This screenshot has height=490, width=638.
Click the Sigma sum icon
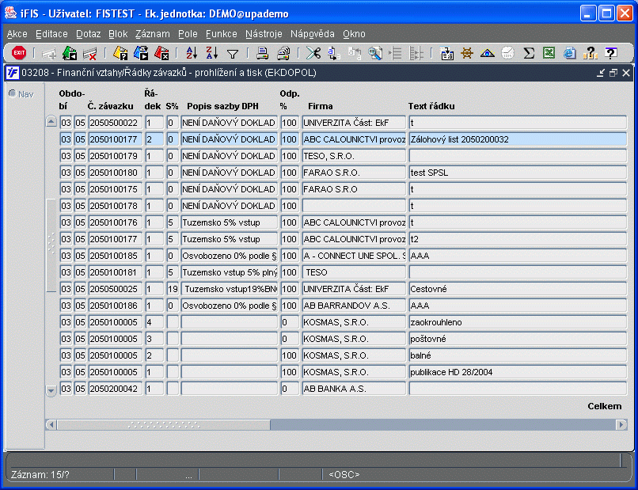click(x=529, y=53)
